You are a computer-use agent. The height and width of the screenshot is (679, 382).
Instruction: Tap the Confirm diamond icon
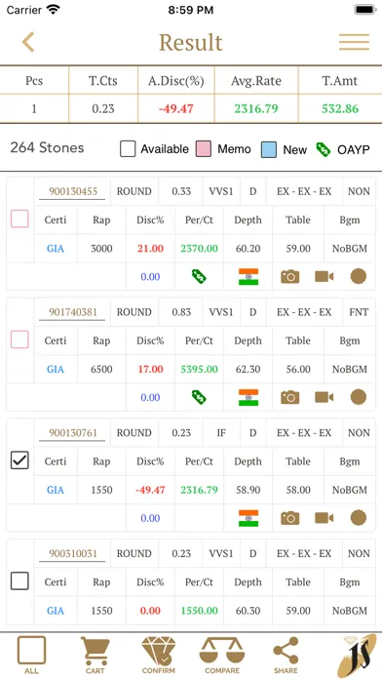pyautogui.click(x=158, y=656)
